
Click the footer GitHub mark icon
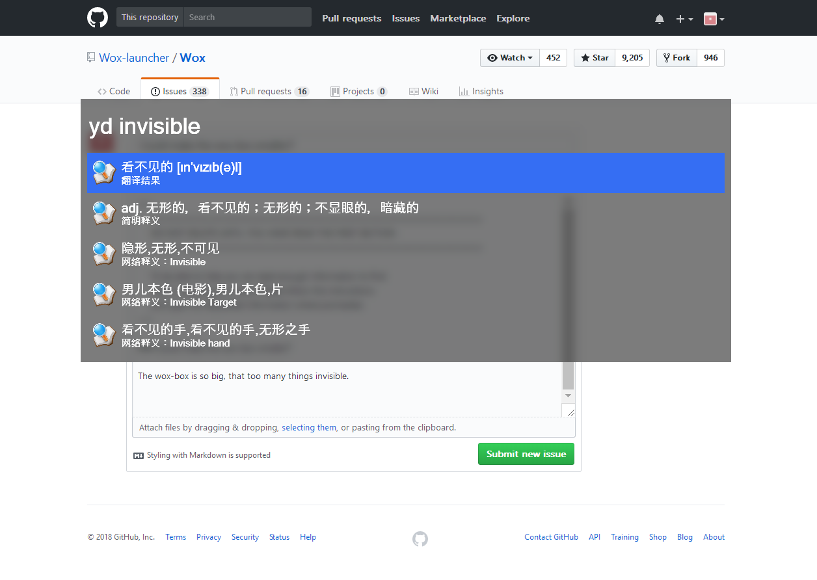tap(420, 538)
